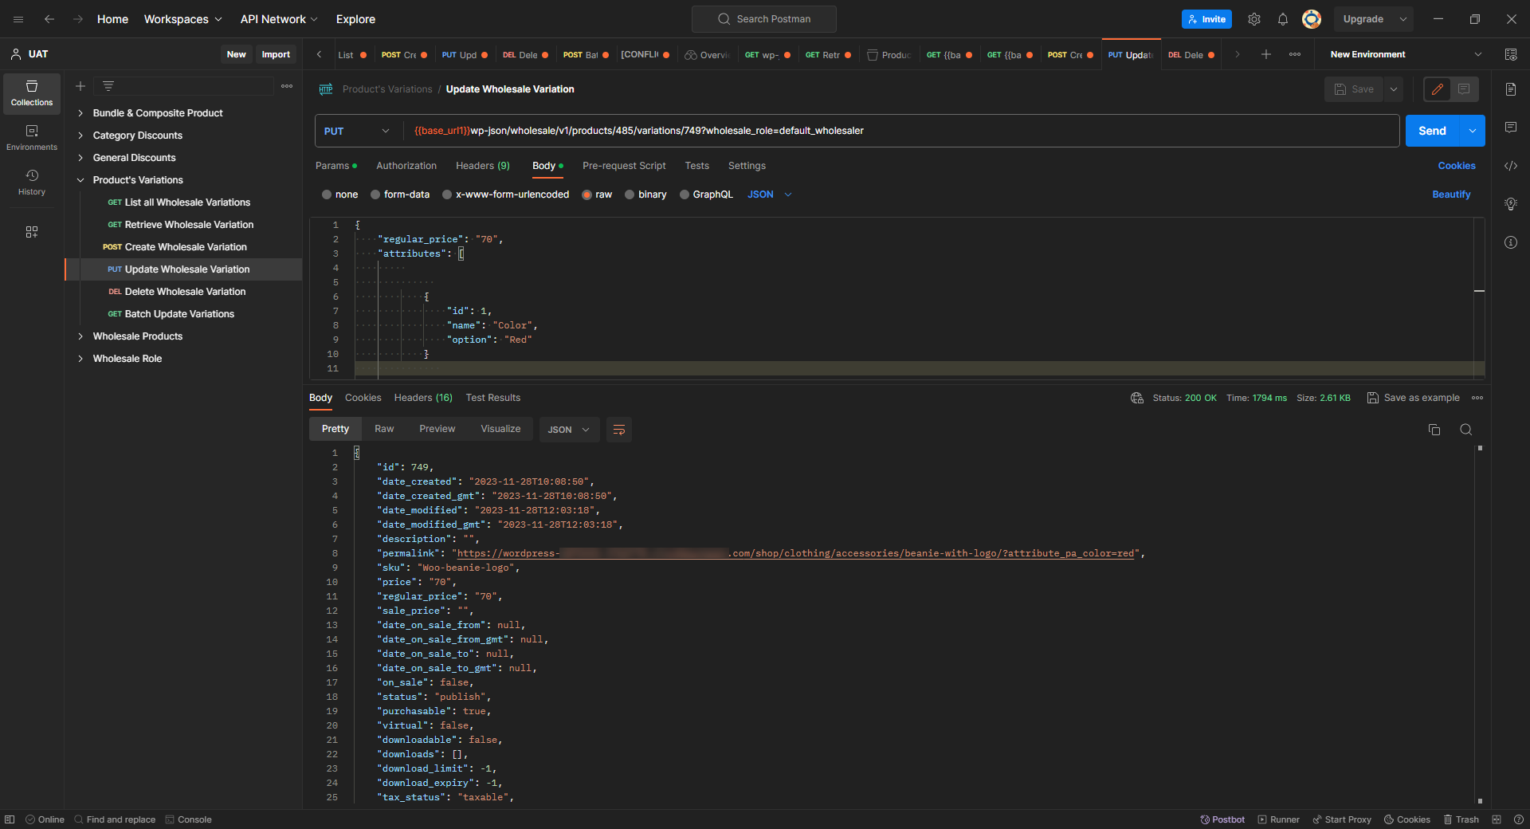The height and width of the screenshot is (829, 1530).
Task: Open the network information globe icon
Action: tap(1137, 398)
